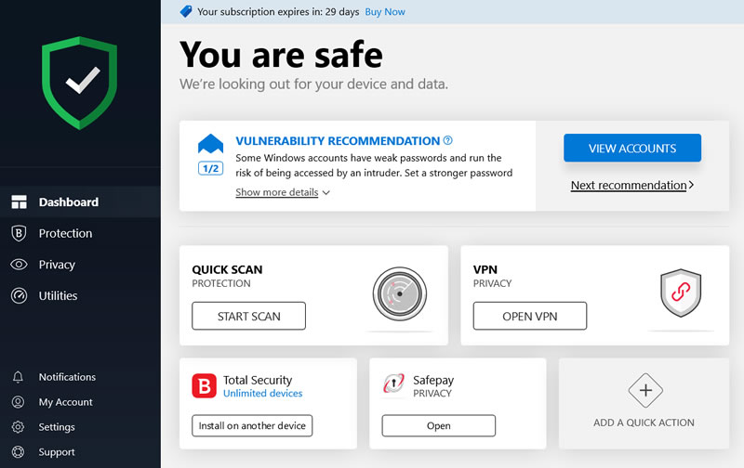Click the VPN card title

[485, 269]
